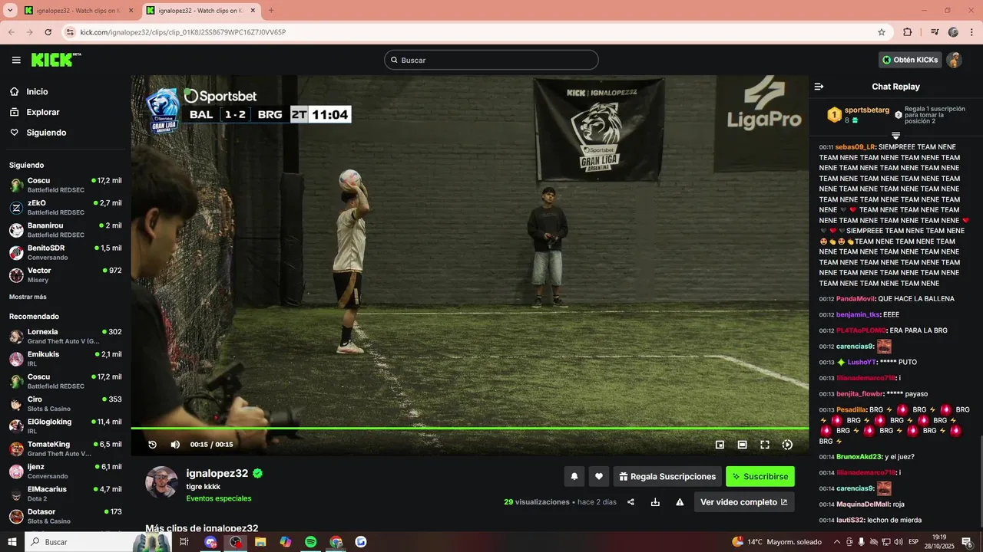Replay the clip from the start

point(152,445)
